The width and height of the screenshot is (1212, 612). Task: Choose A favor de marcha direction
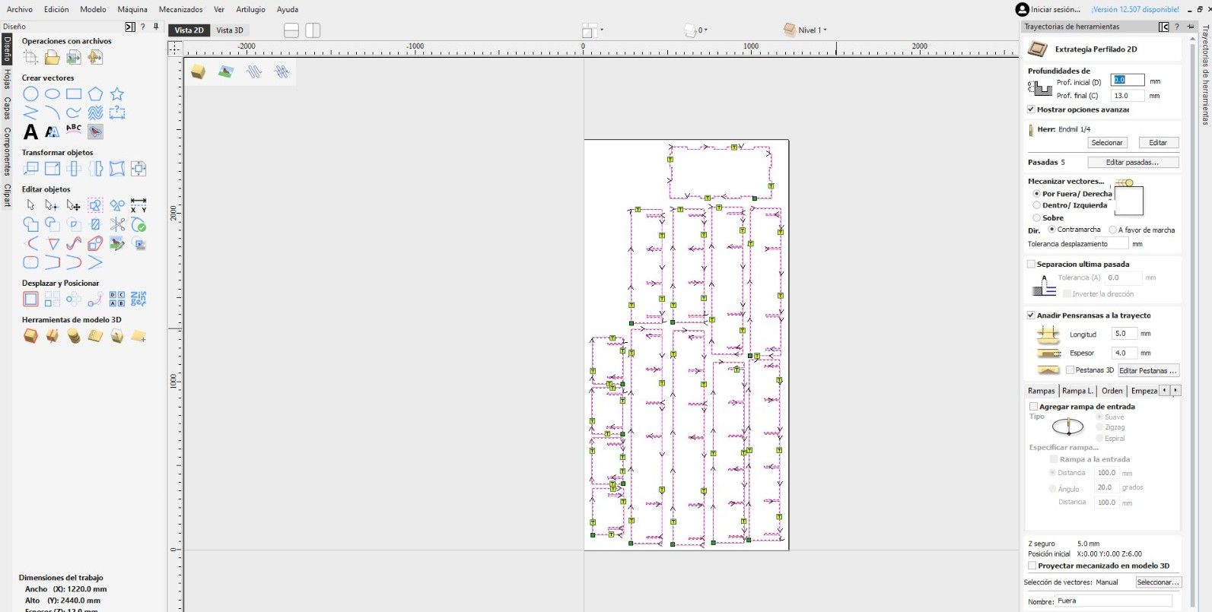1112,230
